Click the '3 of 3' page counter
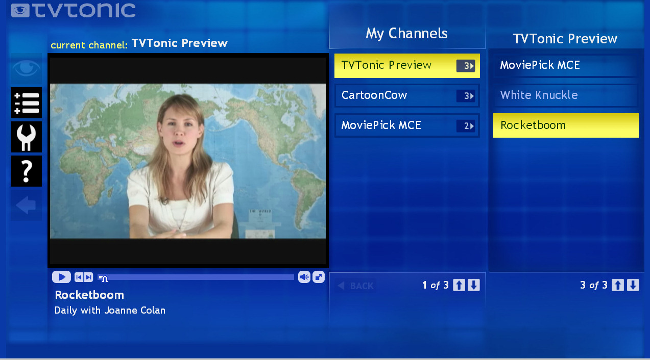This screenshot has height=360, width=650. click(594, 286)
